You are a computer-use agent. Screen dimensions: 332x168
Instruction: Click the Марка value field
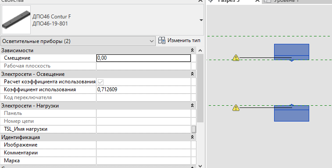(x=143, y=161)
